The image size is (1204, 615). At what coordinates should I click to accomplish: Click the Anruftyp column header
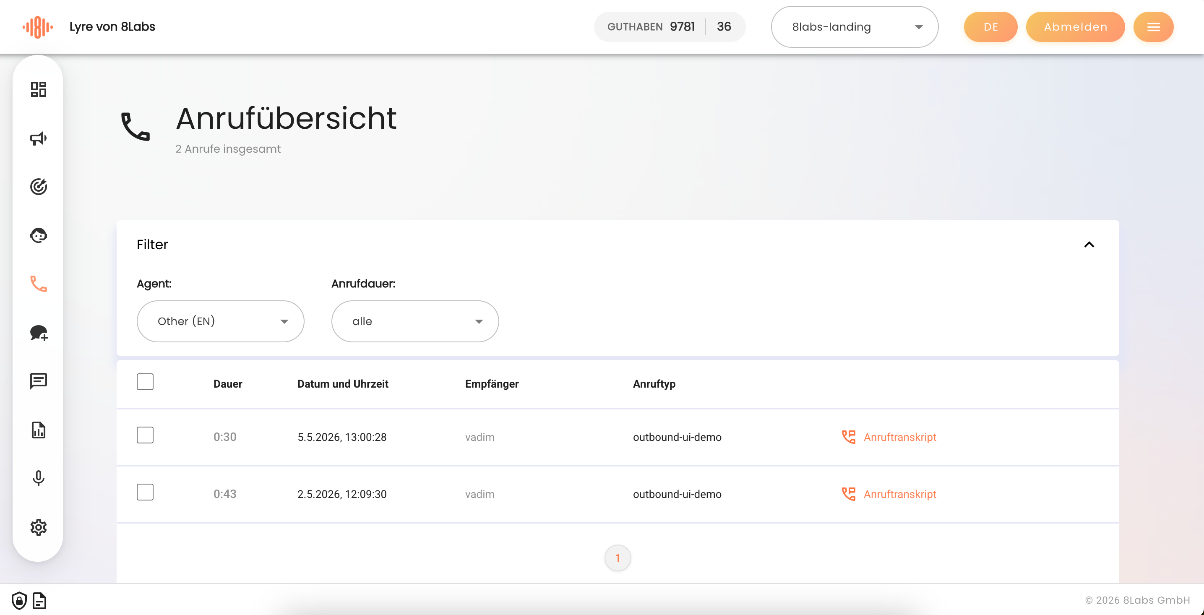coord(654,384)
